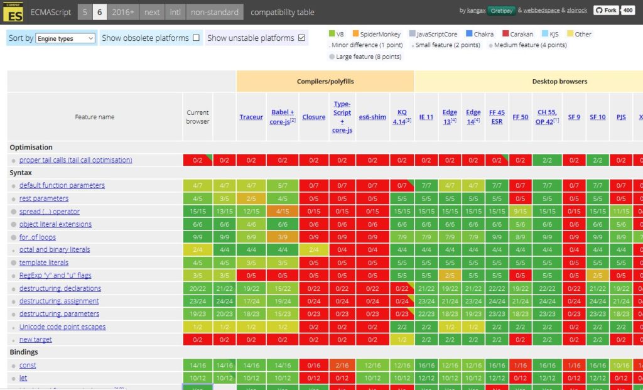Open the Traceur column header link
Screen dimensions: 643x390
click(x=251, y=117)
